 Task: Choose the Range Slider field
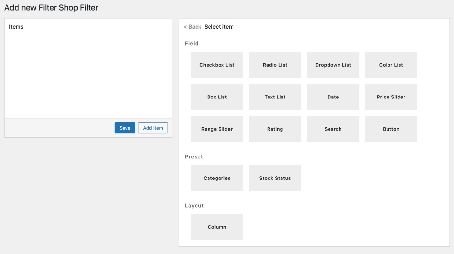[217, 129]
